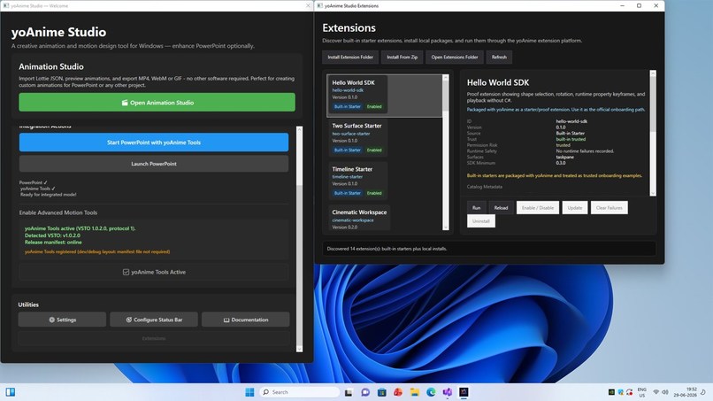Click the NVIDIA tray icon
This screenshot has height=401, width=713.
click(611, 392)
